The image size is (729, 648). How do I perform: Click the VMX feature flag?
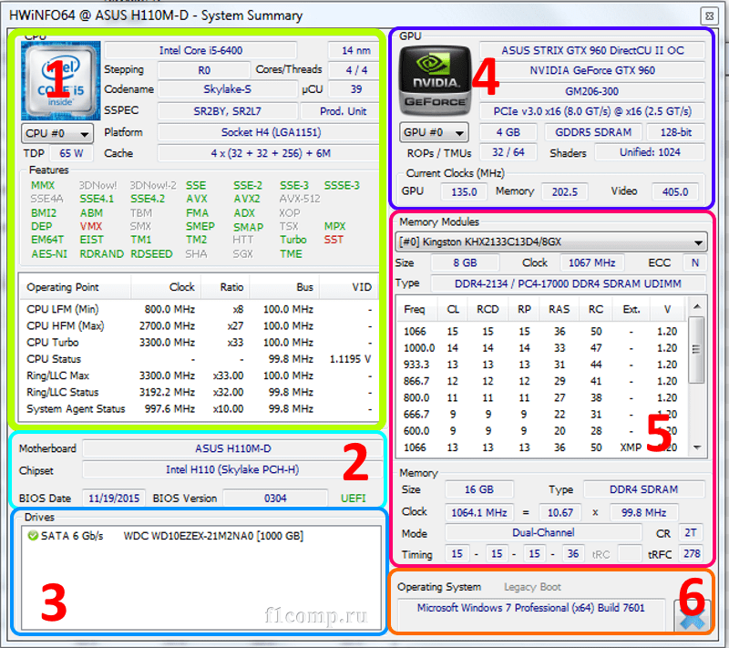tap(90, 226)
